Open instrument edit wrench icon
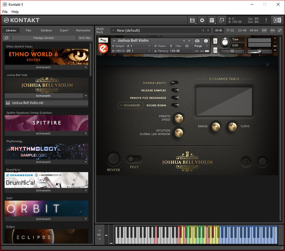Viewport: 285px width, 251px height. 103,40
